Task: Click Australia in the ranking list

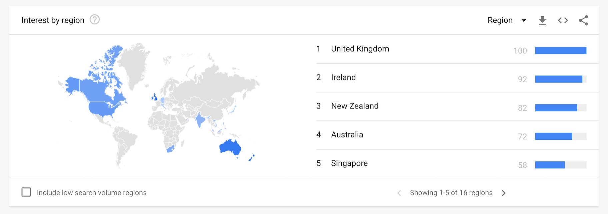Action: click(347, 135)
